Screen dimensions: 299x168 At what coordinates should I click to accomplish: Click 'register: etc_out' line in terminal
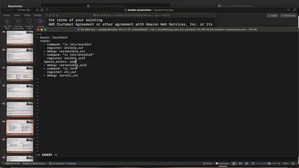point(62,72)
